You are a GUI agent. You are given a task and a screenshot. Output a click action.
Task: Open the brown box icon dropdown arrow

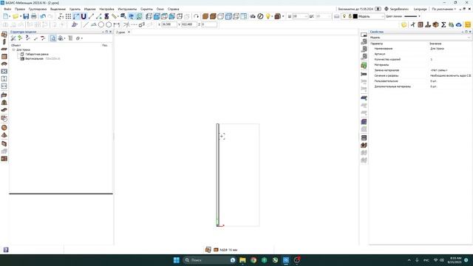pos(283,16)
